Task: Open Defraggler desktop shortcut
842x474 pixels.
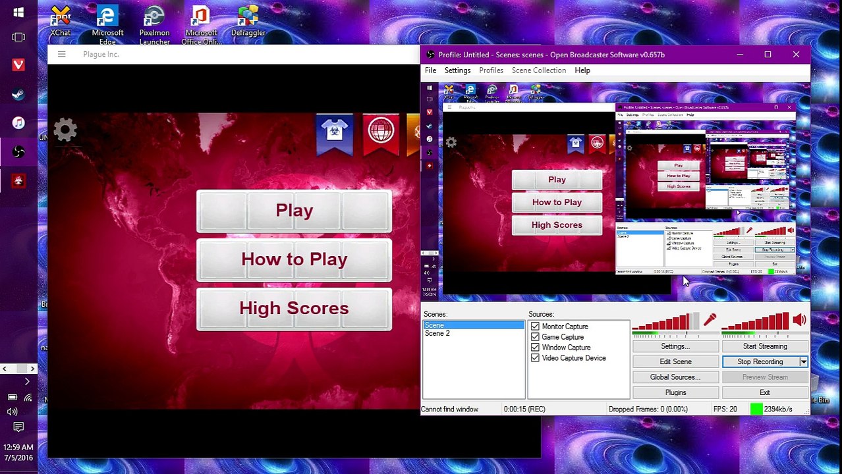Action: 248,22
